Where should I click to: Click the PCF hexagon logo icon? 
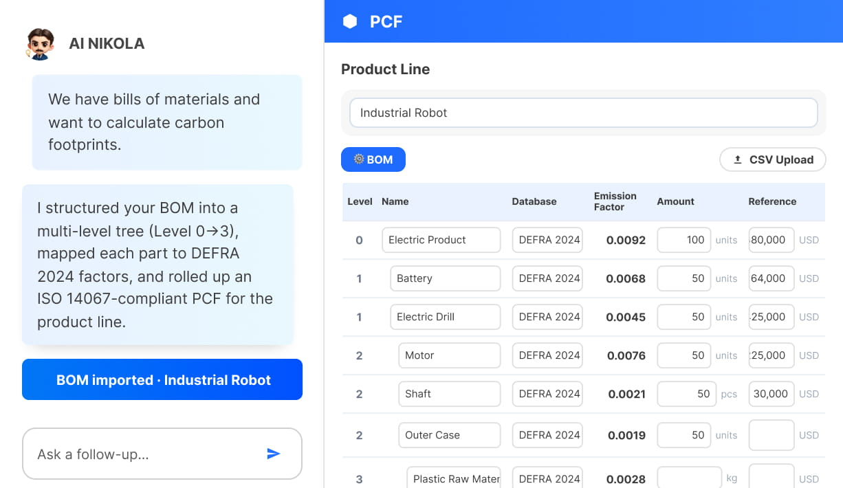(350, 21)
